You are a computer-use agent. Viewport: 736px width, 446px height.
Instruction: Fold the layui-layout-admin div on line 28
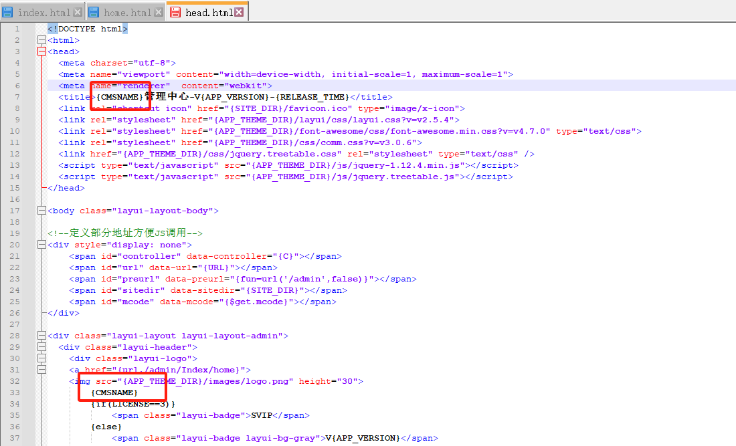pyautogui.click(x=41, y=336)
